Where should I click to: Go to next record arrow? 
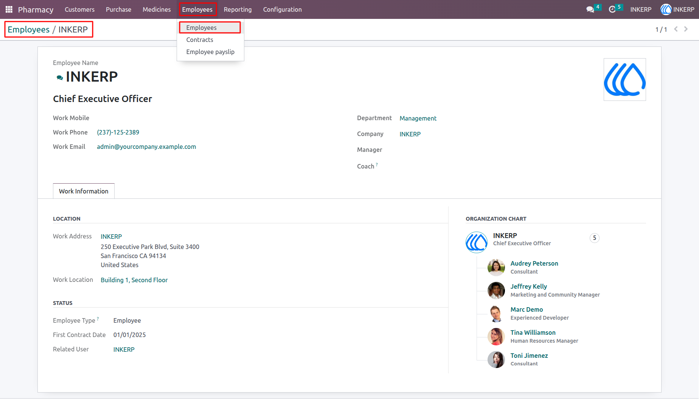click(686, 29)
